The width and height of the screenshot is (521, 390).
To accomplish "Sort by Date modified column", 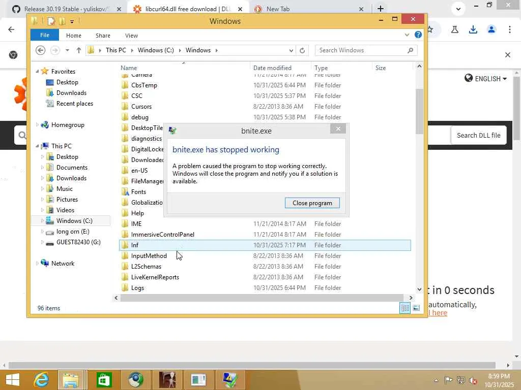I will pos(272,68).
